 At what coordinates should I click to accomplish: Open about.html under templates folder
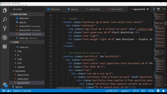[x=27, y=75]
